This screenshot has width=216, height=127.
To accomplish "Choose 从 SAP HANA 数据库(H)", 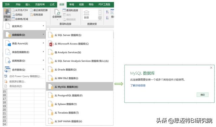I will pos(80,121).
